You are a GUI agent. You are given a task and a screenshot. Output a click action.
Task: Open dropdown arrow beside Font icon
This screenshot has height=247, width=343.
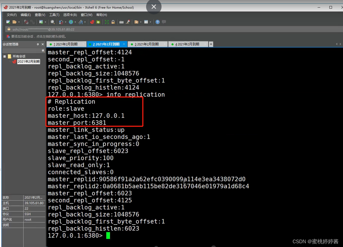(85, 22)
